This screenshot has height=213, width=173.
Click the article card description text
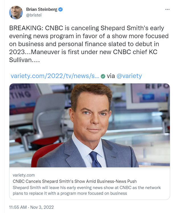point(87,191)
